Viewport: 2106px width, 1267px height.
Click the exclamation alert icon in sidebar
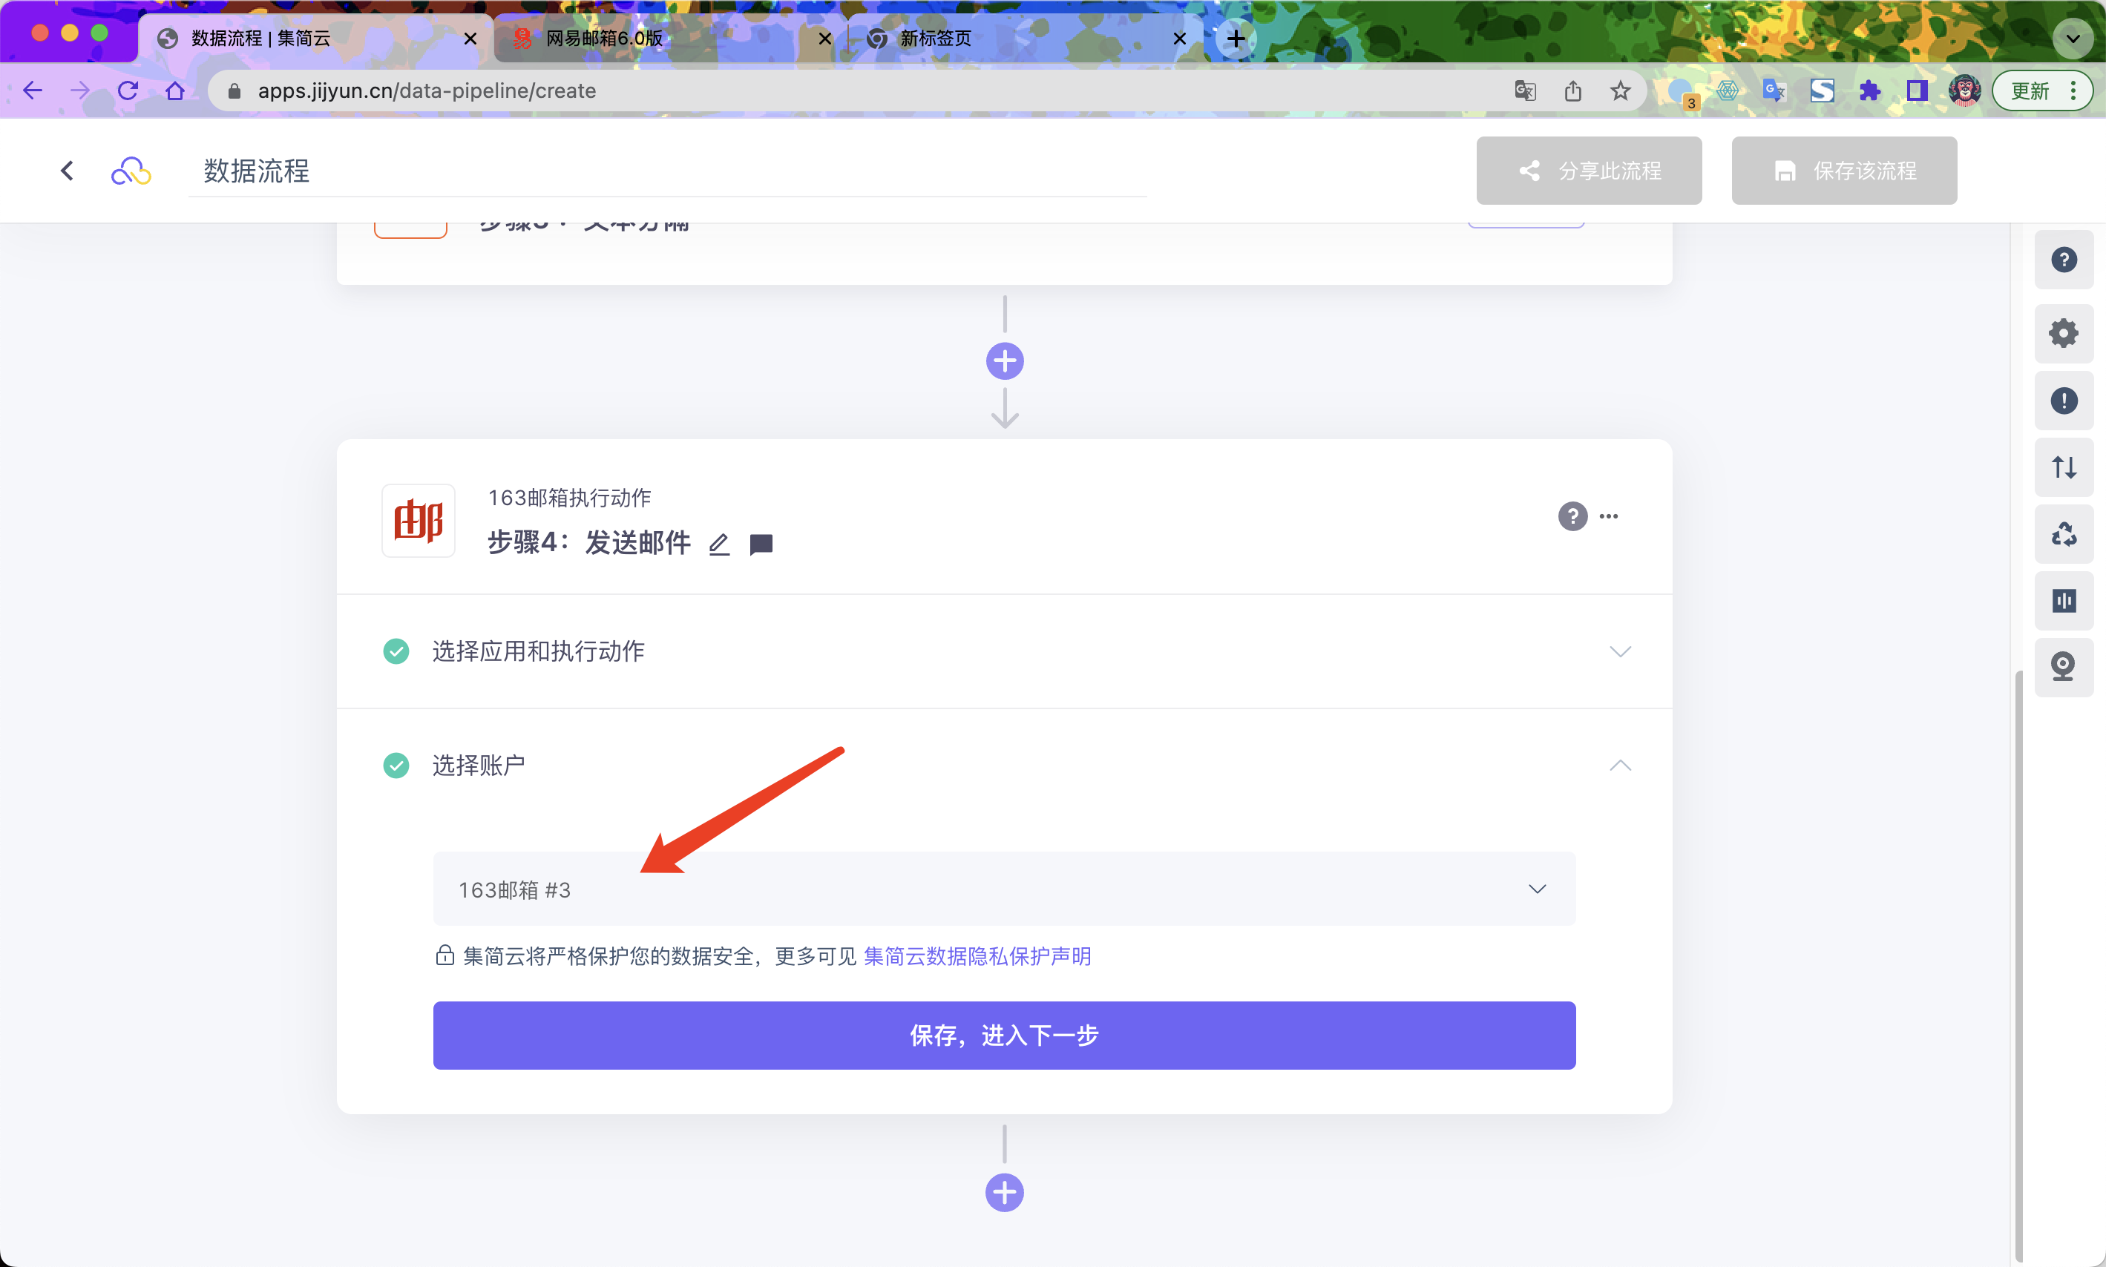pos(2063,401)
